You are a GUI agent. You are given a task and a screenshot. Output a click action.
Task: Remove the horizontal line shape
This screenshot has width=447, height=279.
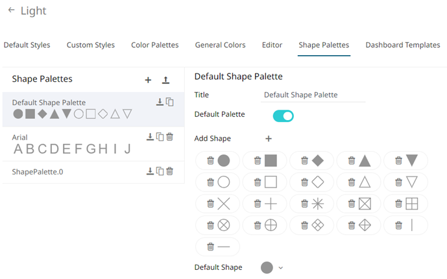point(210,247)
